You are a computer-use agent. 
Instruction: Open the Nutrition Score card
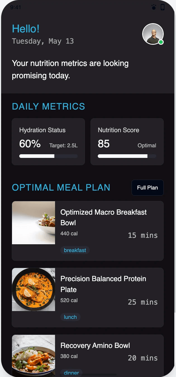[x=127, y=142]
